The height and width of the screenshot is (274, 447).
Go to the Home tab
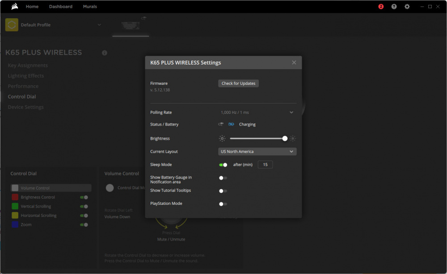point(32,6)
